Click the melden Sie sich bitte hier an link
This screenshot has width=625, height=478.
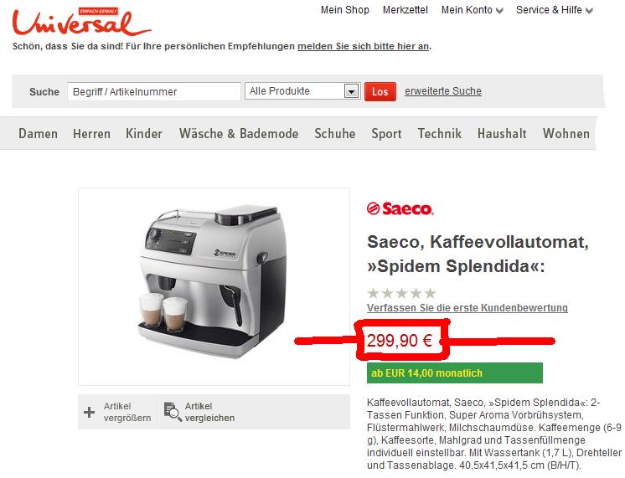coord(363,46)
